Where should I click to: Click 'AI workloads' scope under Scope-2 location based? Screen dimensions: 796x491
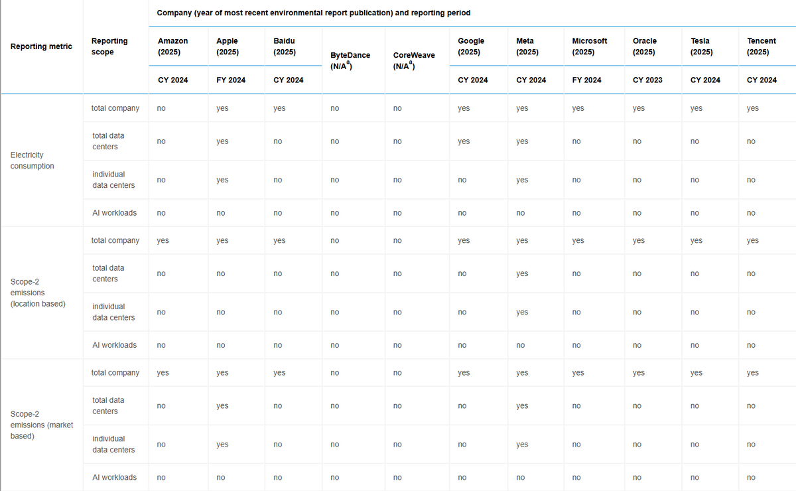[x=114, y=345]
